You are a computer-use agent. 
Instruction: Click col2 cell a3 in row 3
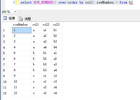pos(47,42)
